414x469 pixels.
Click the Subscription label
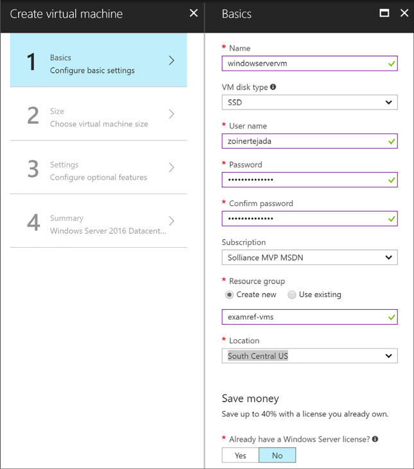(x=244, y=243)
